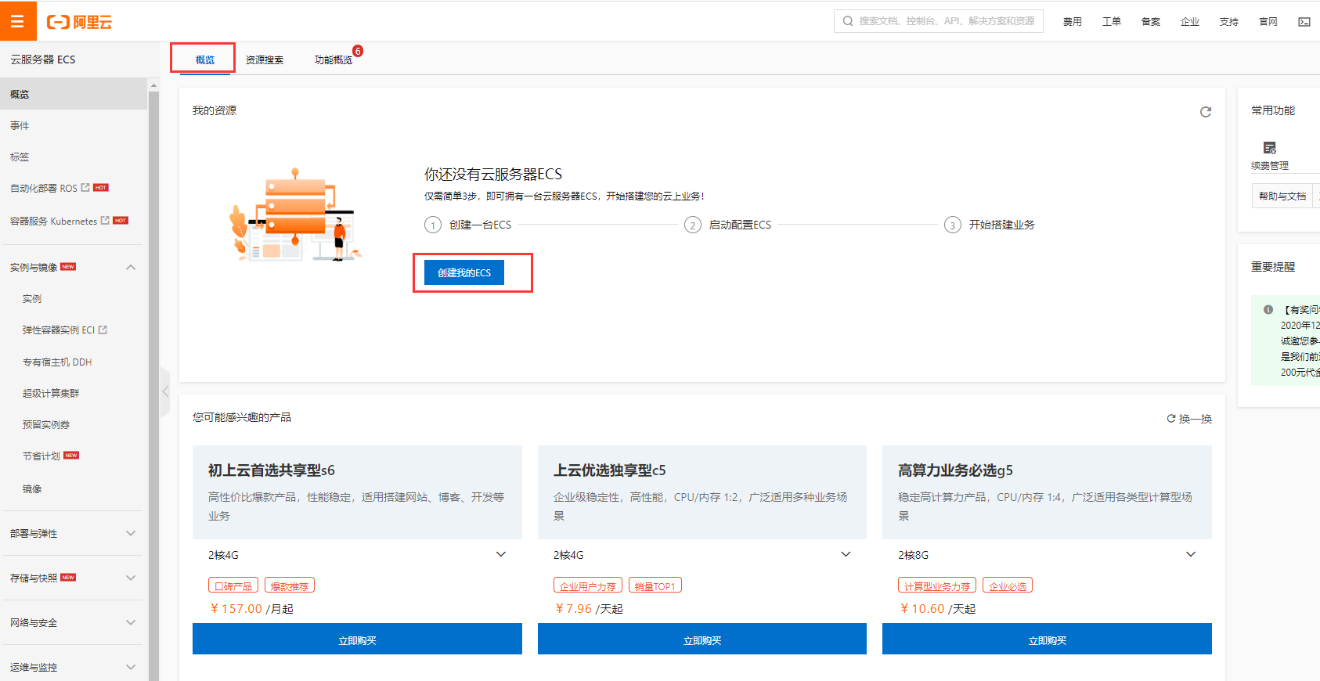Expand the 存储与快照 section
Viewport: 1320px width, 681px height.
pyautogui.click(x=131, y=578)
